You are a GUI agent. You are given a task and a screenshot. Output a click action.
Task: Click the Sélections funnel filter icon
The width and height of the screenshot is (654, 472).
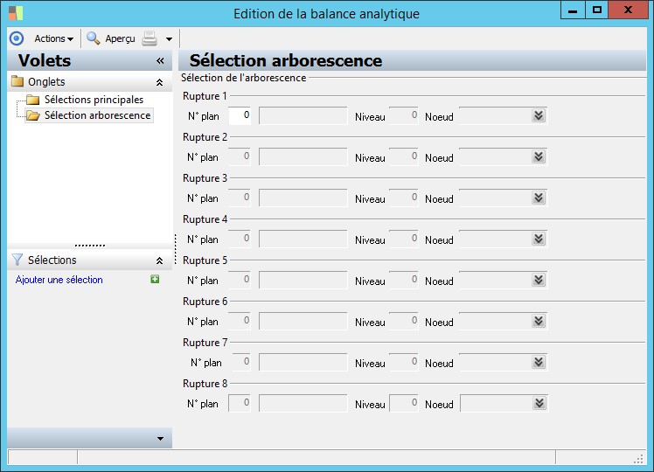coord(17,260)
